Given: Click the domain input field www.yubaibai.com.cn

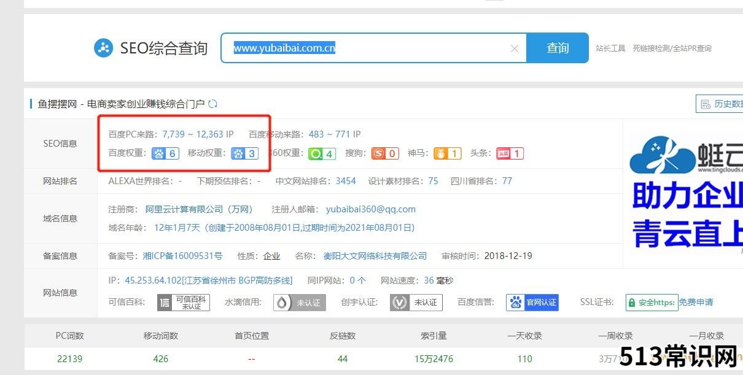Looking at the screenshot, I should pos(373,48).
